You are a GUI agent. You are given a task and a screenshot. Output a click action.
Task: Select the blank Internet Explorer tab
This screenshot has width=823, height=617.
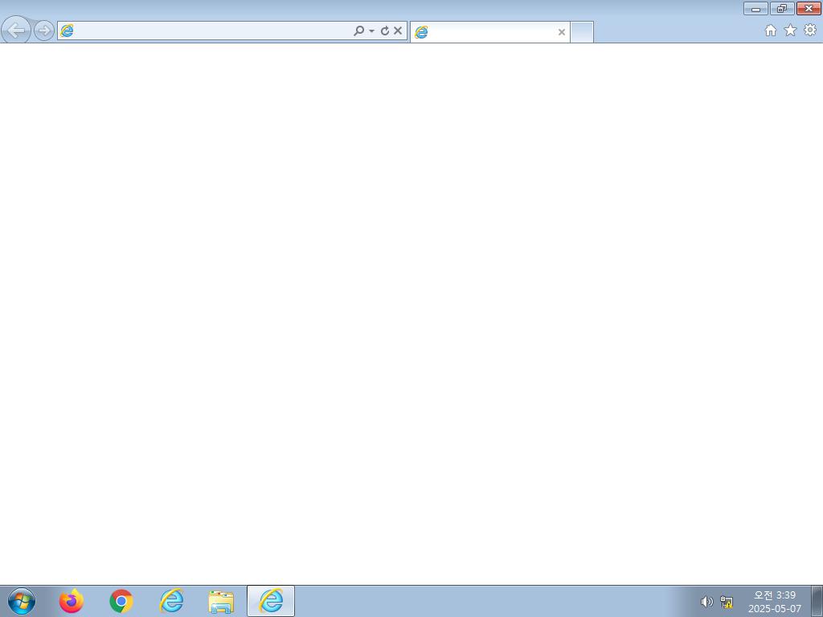click(489, 32)
